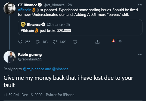Click the 11:59 PM Dec 16, 2020 timestamp
Image resolution: width=146 pixels, height=101 pixels.
[23, 95]
